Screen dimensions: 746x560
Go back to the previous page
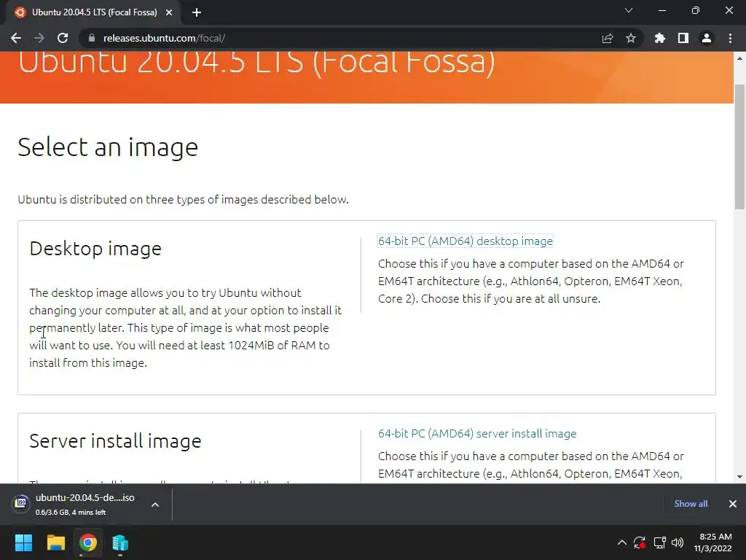coord(16,38)
